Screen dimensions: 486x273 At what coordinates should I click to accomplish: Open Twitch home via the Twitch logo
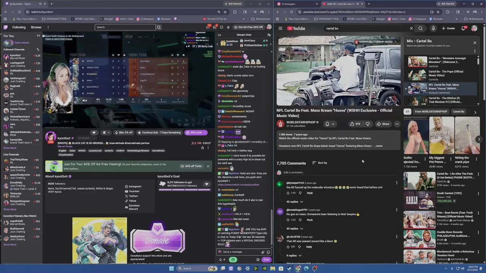tap(6, 27)
